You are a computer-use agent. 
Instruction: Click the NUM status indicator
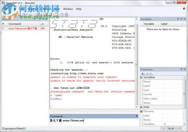click(x=171, y=129)
